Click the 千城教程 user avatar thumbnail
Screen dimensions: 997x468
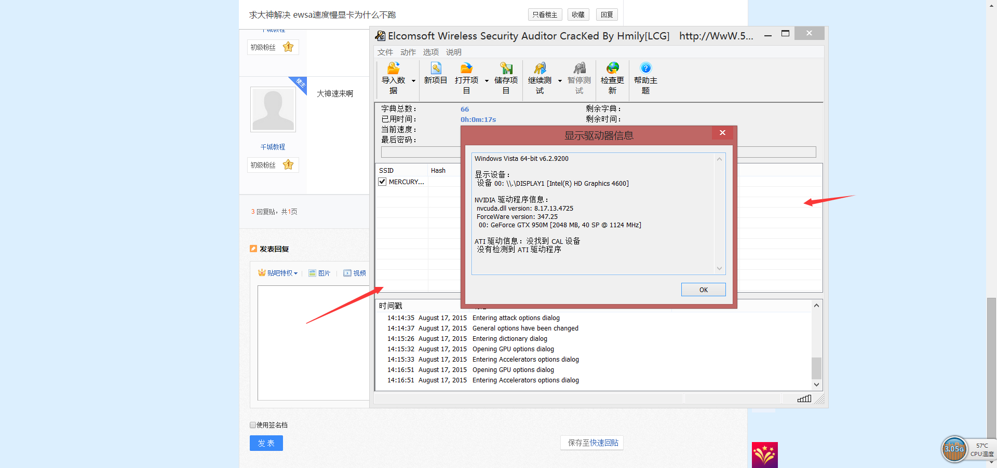click(x=273, y=109)
